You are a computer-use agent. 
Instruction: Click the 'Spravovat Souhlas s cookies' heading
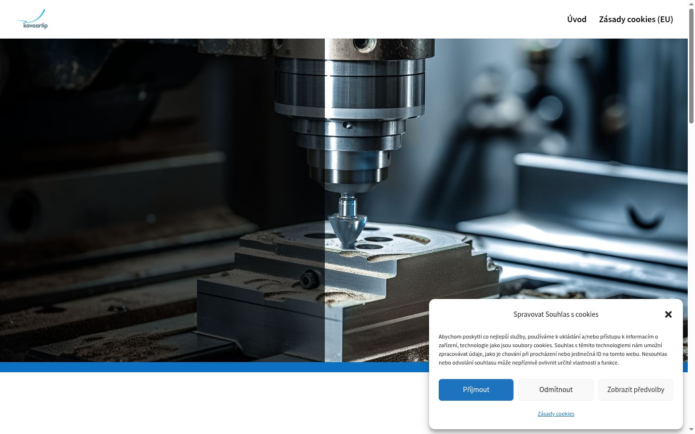click(556, 314)
